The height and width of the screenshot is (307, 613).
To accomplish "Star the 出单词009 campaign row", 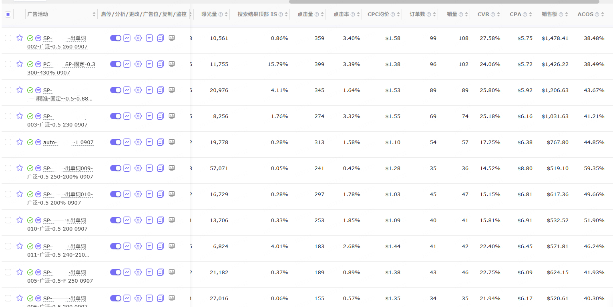I will (19, 168).
